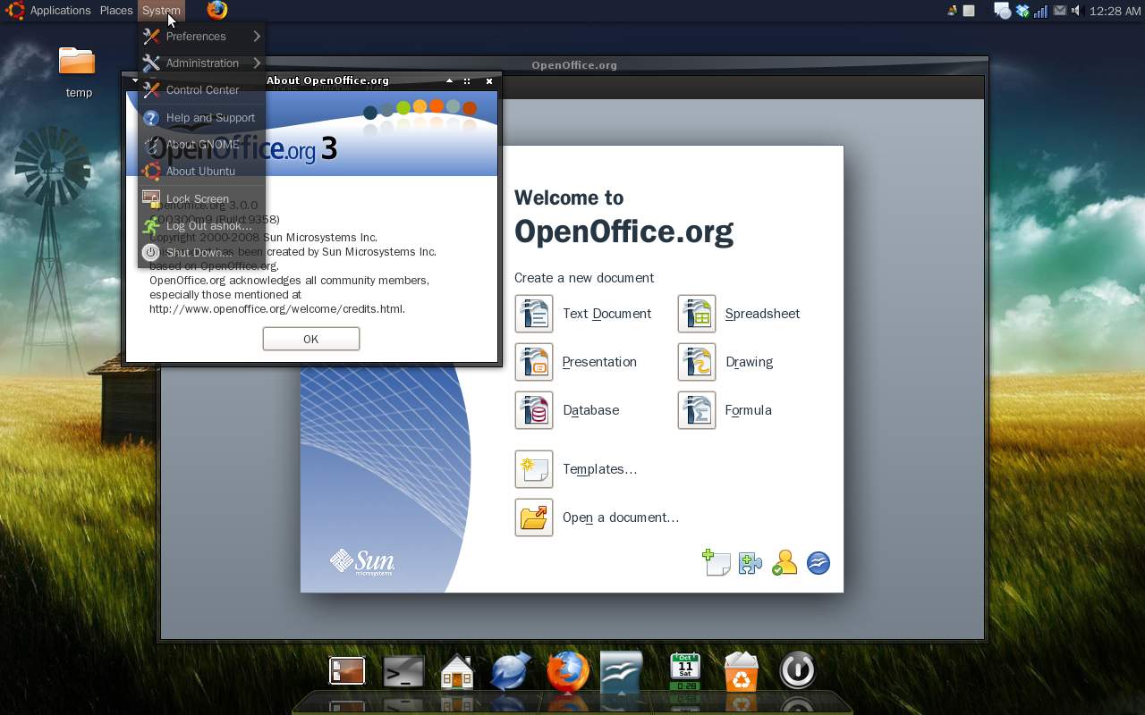This screenshot has height=715, width=1145.
Task: Click the puzzle-piece extensions icon
Action: [751, 563]
